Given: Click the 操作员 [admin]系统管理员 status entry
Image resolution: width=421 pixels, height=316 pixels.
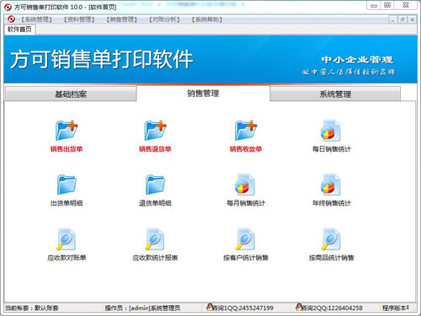Looking at the screenshot, I should coord(142,308).
